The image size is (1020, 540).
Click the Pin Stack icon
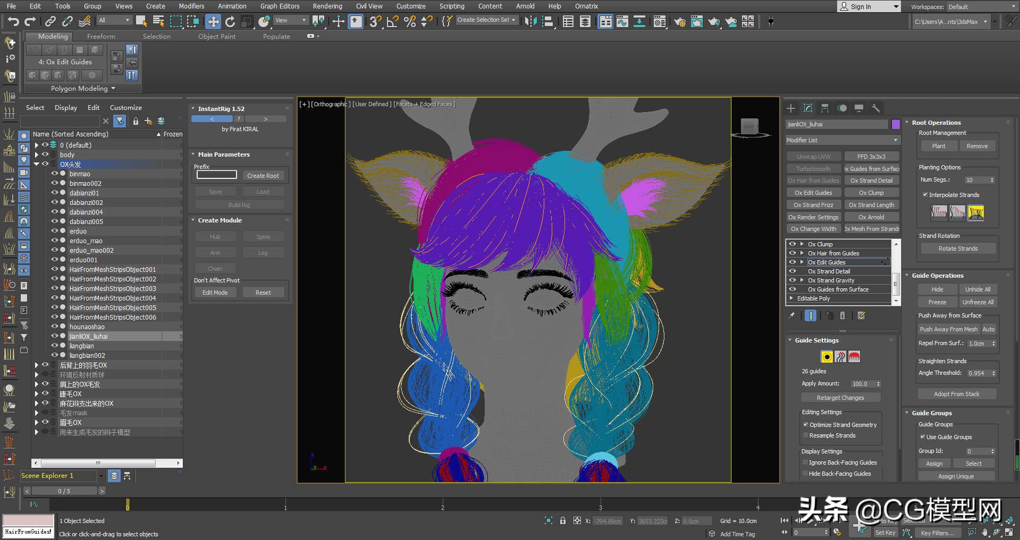click(792, 315)
